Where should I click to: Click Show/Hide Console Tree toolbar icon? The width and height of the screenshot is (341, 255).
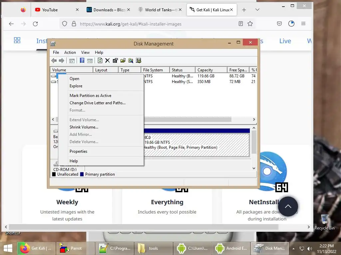(72, 61)
